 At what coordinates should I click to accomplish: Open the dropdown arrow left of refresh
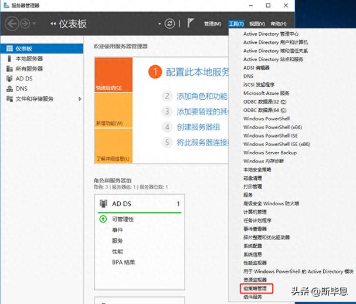pos(160,23)
